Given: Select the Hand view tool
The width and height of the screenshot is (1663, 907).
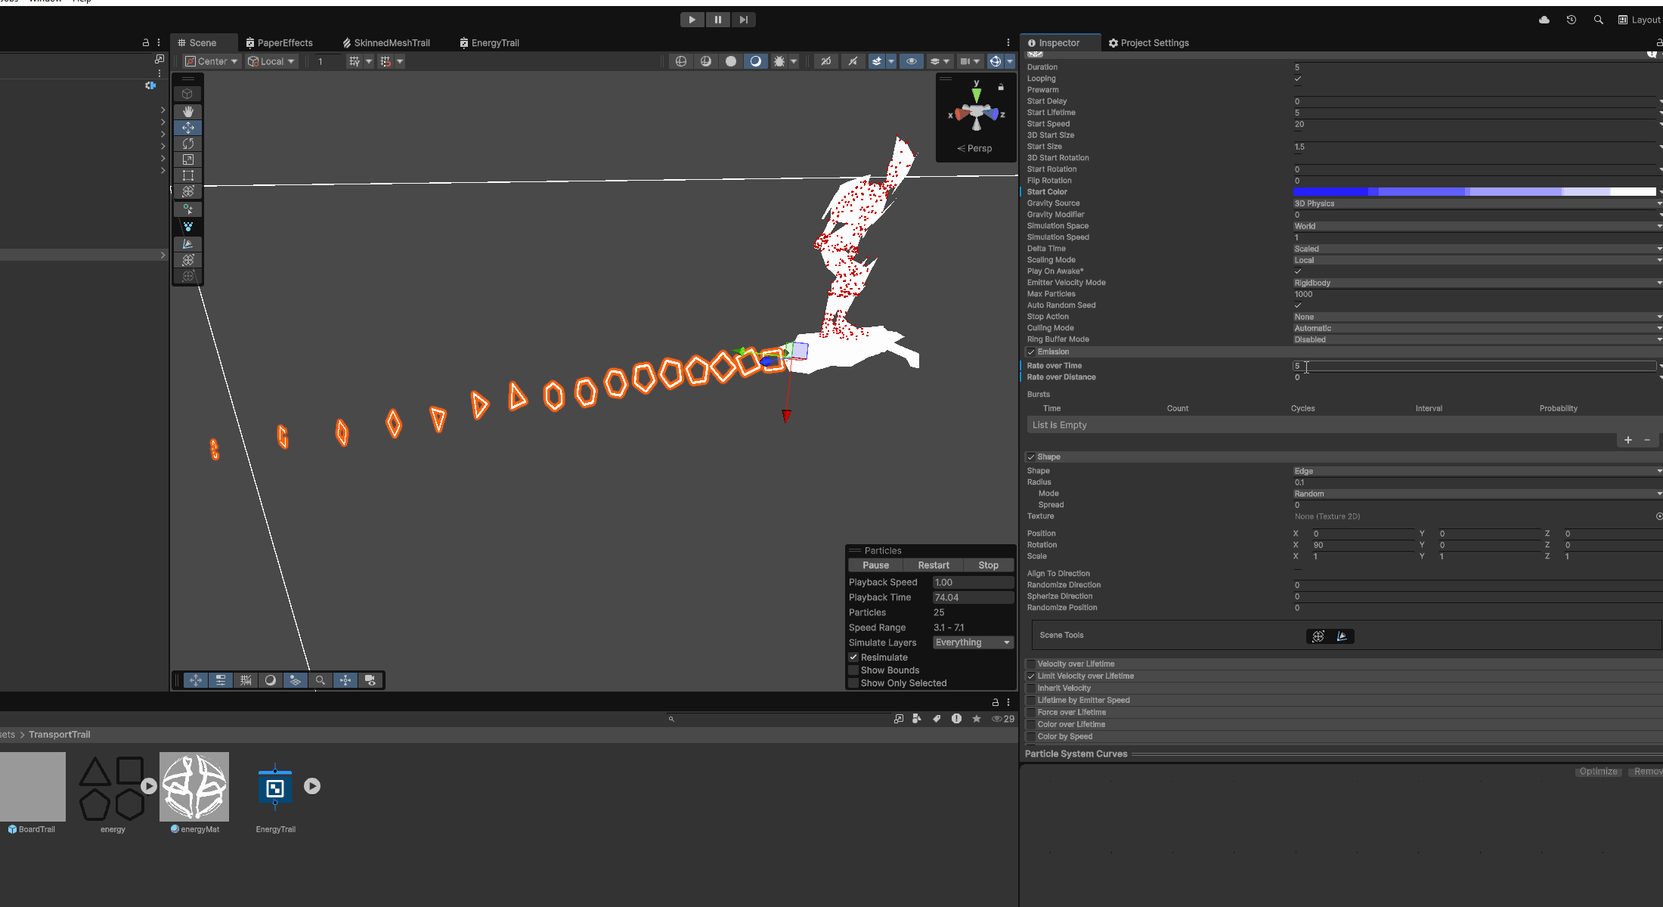Looking at the screenshot, I should 187,111.
